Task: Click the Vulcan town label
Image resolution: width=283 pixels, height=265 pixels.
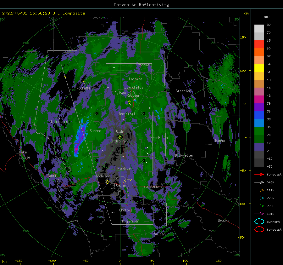Action: click(160, 234)
